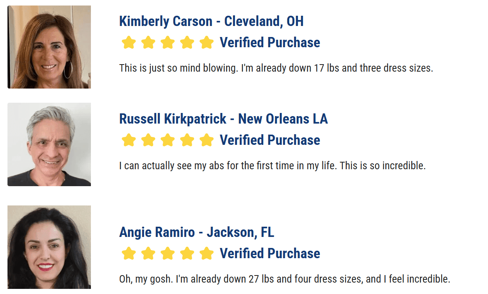Click Verified Purchase label under Kimberly Carson
Viewport: 488px width, 294px height.
270,43
